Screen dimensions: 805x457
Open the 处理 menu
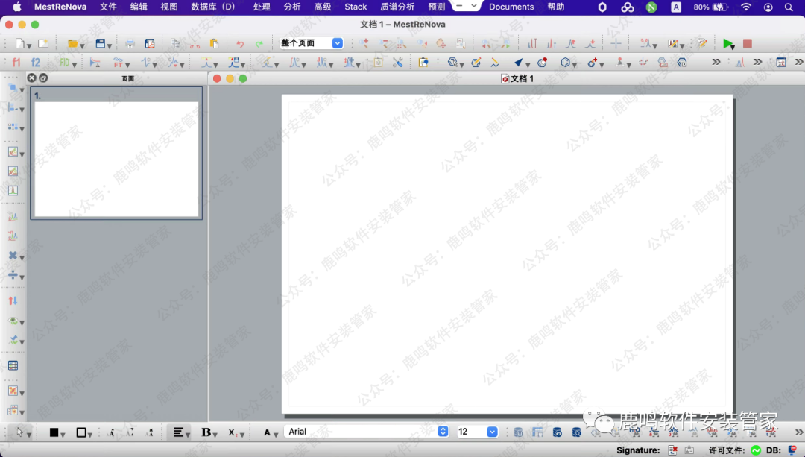coord(262,7)
